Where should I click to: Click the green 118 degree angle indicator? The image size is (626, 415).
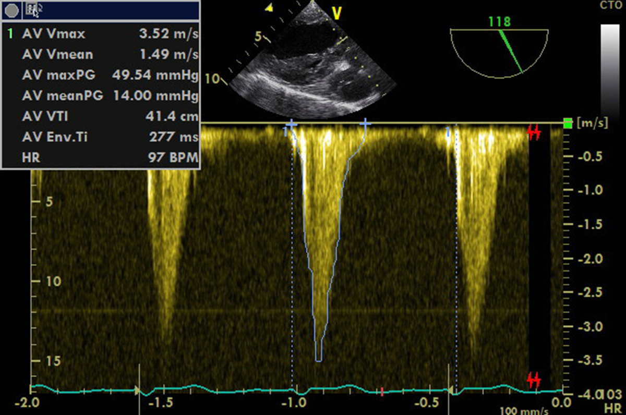coord(499,22)
